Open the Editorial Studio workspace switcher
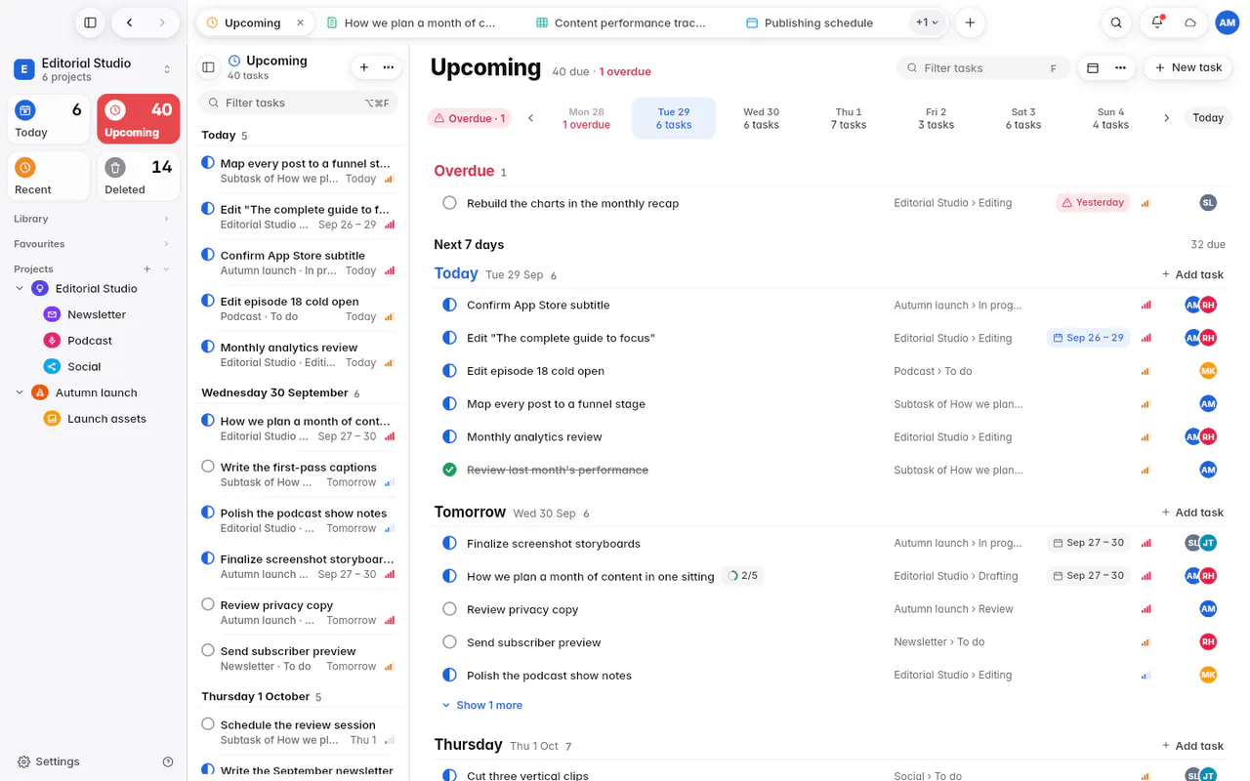The width and height of the screenshot is (1250, 781). (93, 69)
